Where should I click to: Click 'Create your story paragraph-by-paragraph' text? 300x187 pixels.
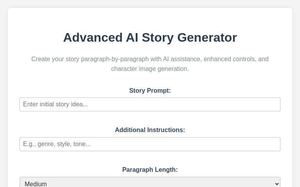point(90,59)
